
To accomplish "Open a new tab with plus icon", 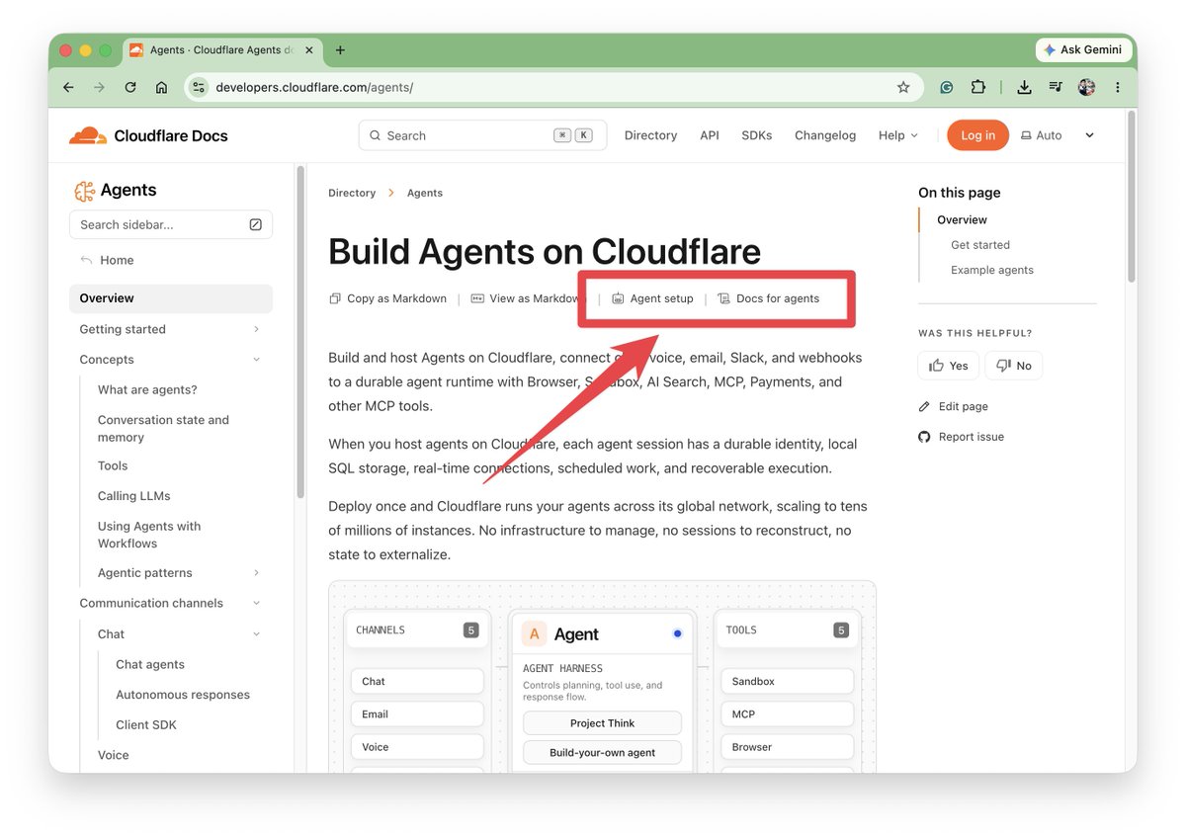I will point(340,50).
